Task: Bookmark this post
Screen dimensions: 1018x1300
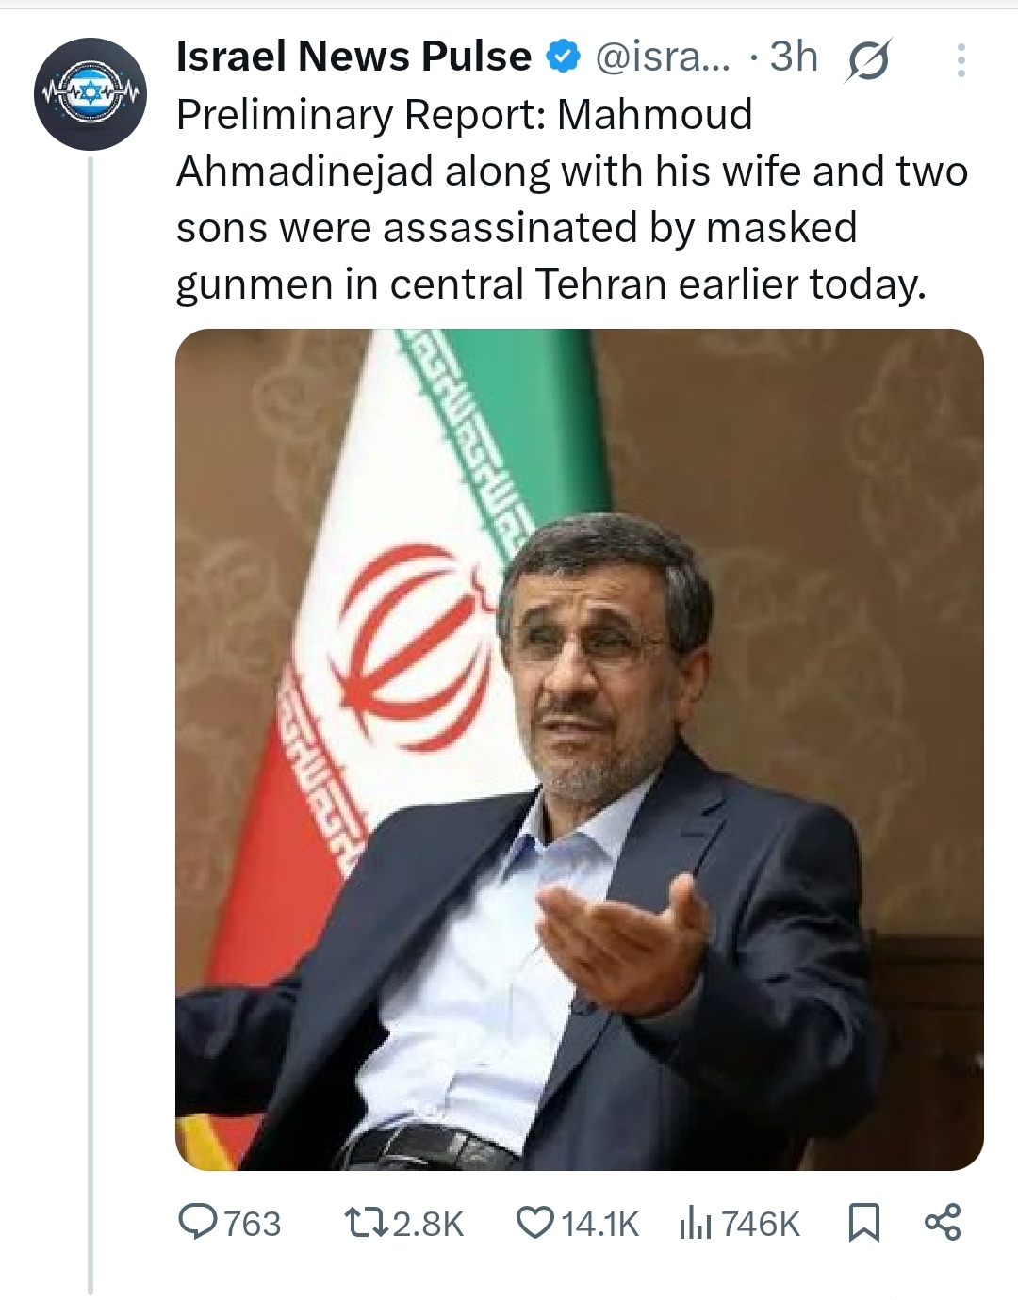Action: pos(863,1223)
